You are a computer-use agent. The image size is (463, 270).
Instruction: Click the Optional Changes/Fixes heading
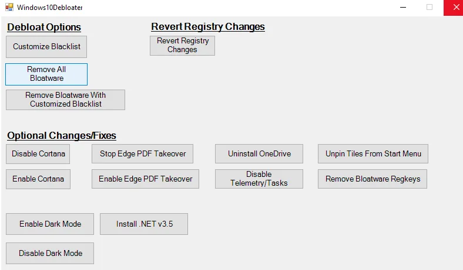[62, 135]
